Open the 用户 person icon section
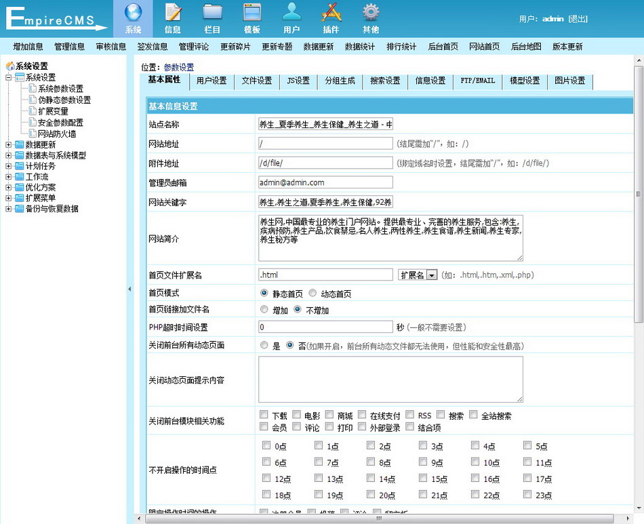The width and height of the screenshot is (644, 524). [291, 19]
